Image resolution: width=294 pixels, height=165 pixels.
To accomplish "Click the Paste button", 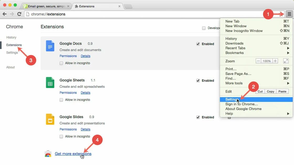I will [x=282, y=91].
